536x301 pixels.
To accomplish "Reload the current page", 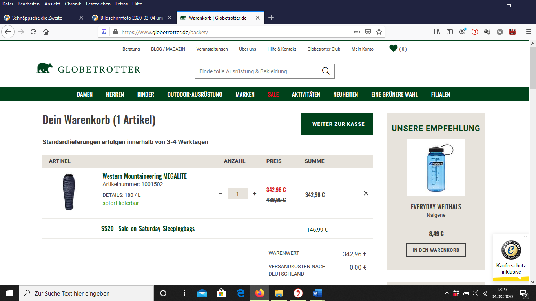I will [33, 32].
